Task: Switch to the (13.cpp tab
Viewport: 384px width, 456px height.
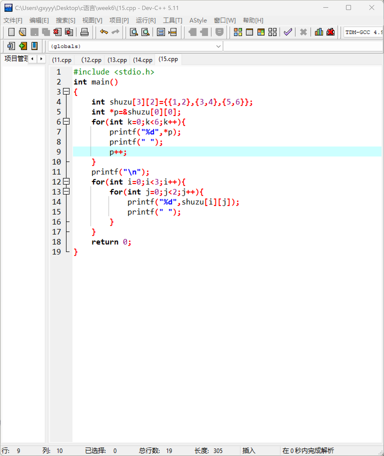Action: pos(117,60)
